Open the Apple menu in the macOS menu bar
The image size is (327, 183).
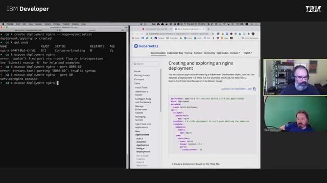[x=3, y=24]
